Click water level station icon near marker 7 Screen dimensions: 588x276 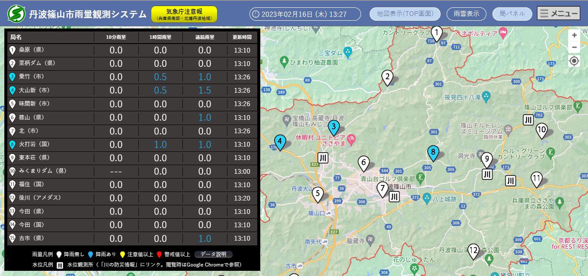(x=393, y=197)
